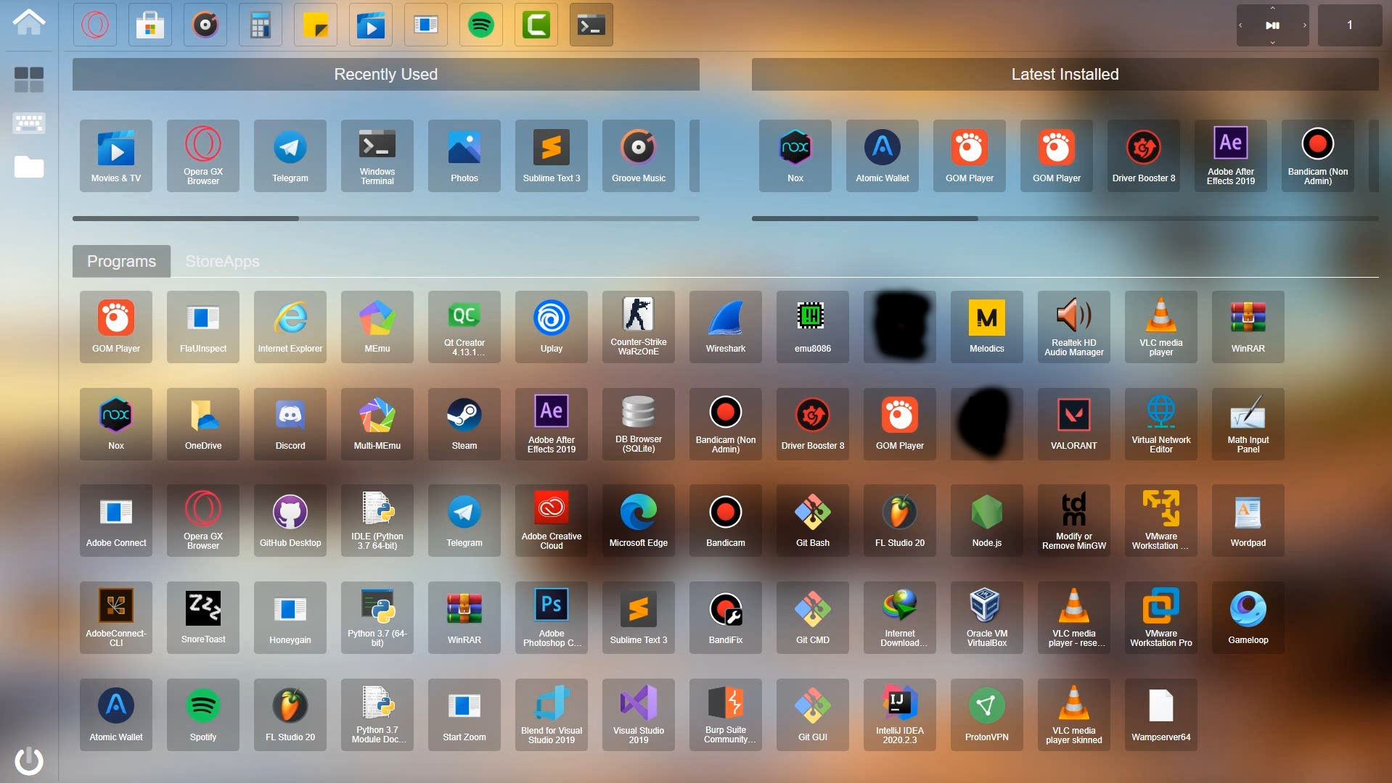Launch SnoreToast
Viewport: 1392px width, 783px height.
pyautogui.click(x=203, y=618)
